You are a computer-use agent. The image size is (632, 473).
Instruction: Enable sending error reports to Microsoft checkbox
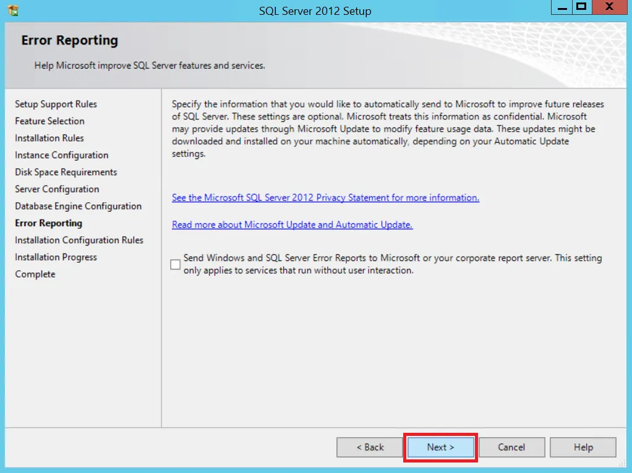(x=176, y=264)
